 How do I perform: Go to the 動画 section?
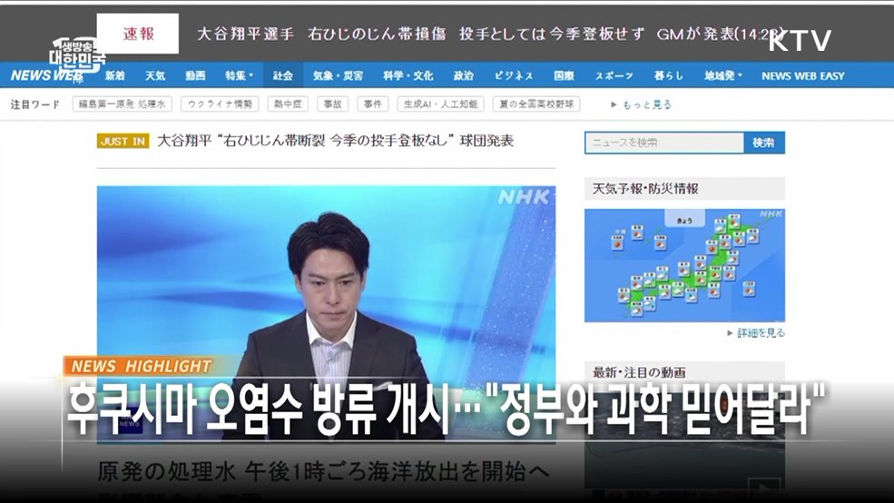coord(195,76)
